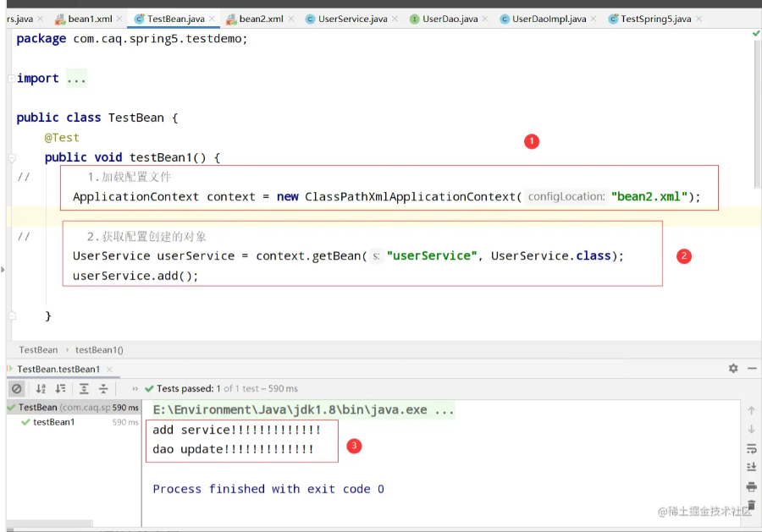Sort test results alphabetically
762x532 pixels.
[x=41, y=389]
